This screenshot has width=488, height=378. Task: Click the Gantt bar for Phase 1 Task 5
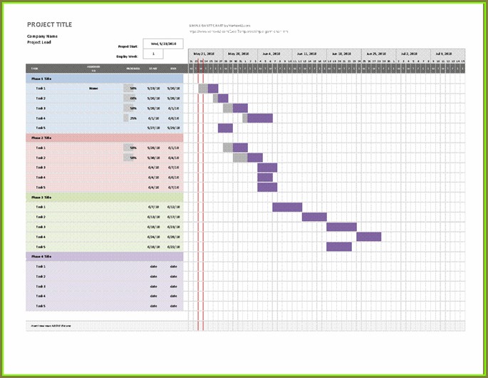pos(225,128)
